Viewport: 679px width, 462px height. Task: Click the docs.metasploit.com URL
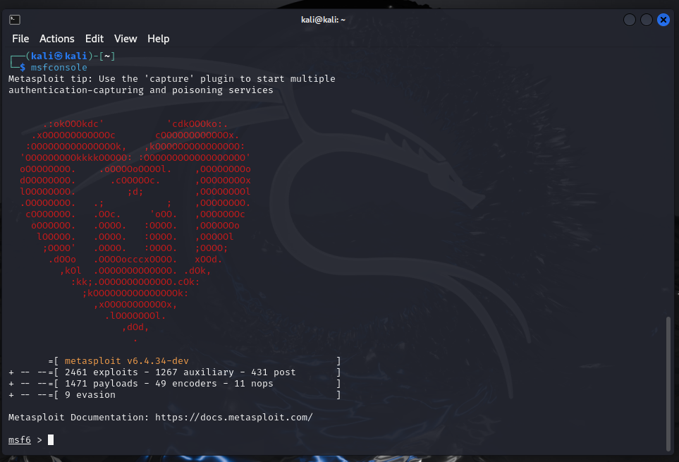pos(234,418)
